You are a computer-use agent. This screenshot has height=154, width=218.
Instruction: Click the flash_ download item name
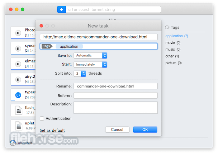click(30, 107)
